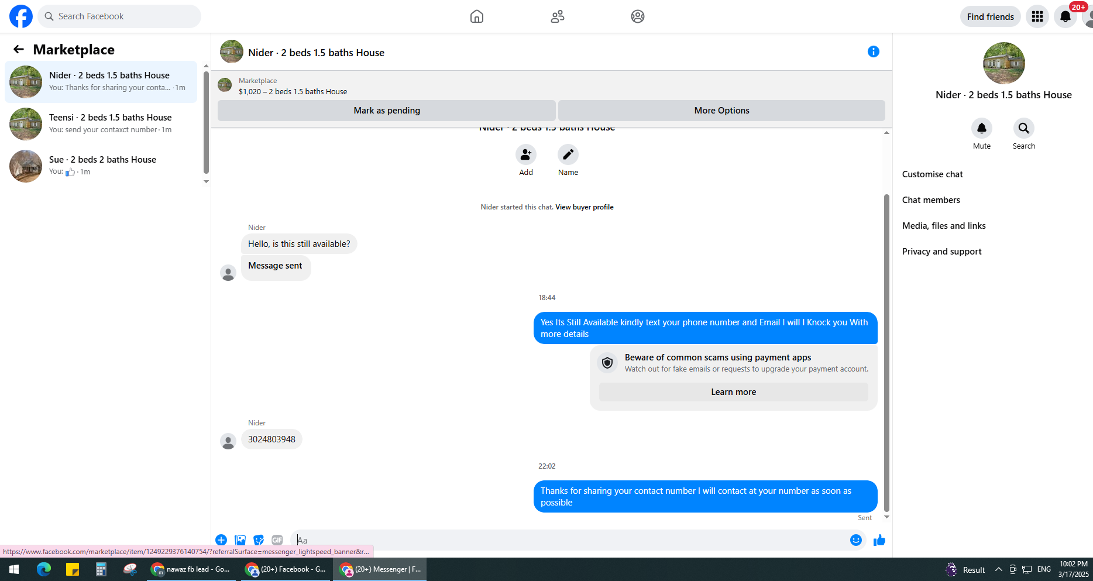Click the phone number message 3024803948

(271, 439)
